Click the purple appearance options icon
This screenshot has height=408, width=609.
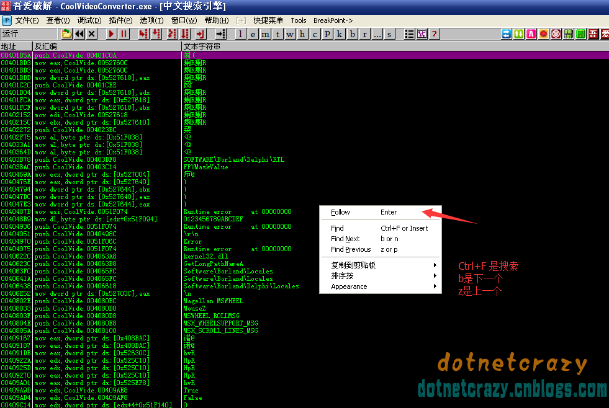coord(422,34)
